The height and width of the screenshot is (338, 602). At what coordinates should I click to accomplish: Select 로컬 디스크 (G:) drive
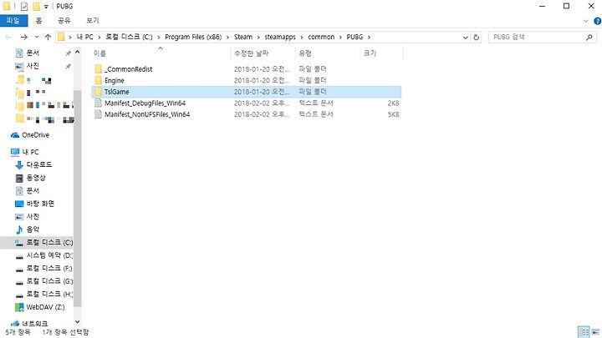pos(49,281)
